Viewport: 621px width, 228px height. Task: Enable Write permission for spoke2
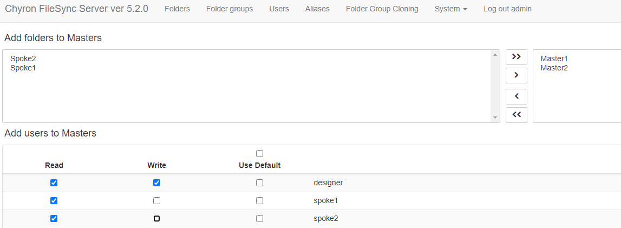(x=156, y=219)
